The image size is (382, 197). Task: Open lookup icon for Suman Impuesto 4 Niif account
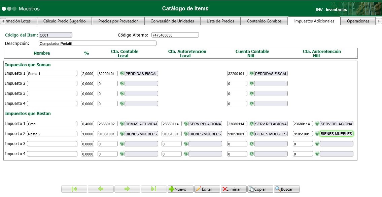[x=252, y=103]
